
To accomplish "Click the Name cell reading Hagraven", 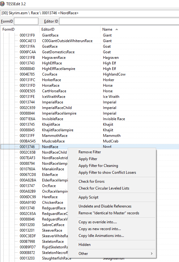I will [111, 58].
